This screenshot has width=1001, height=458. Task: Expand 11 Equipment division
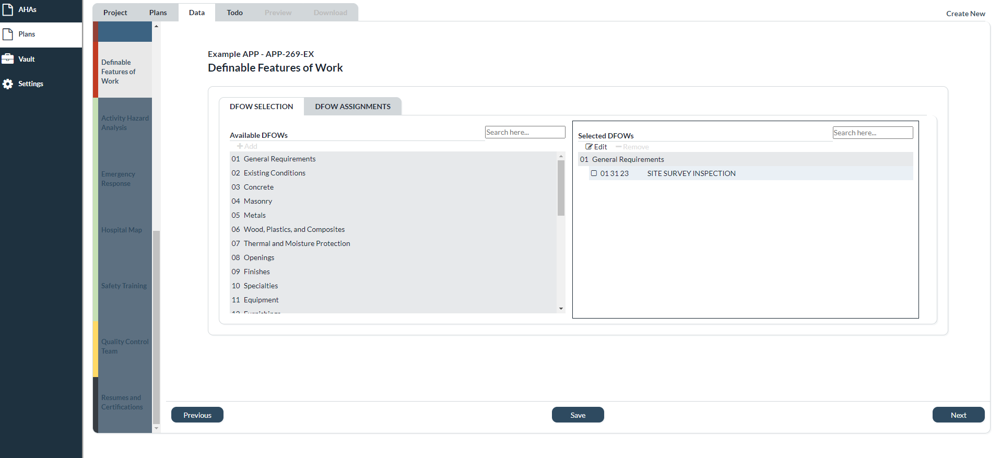click(x=393, y=300)
